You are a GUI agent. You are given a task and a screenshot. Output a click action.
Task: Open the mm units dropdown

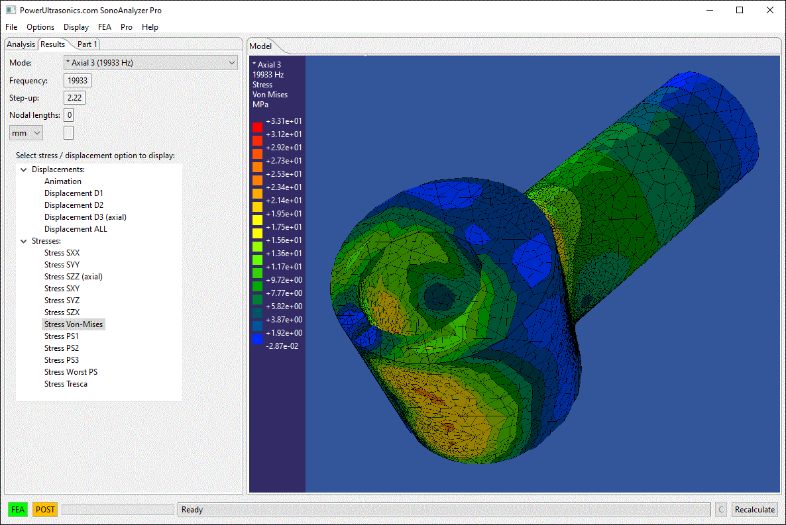click(26, 133)
